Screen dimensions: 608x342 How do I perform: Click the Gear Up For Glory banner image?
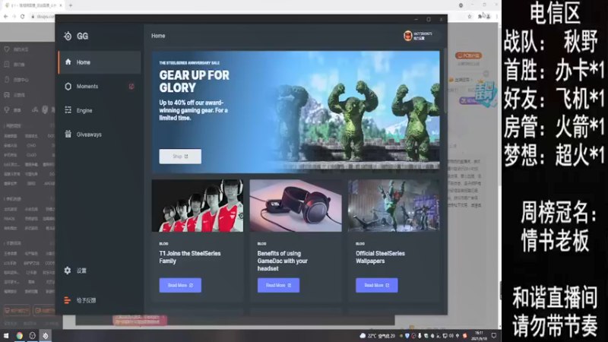click(x=296, y=112)
